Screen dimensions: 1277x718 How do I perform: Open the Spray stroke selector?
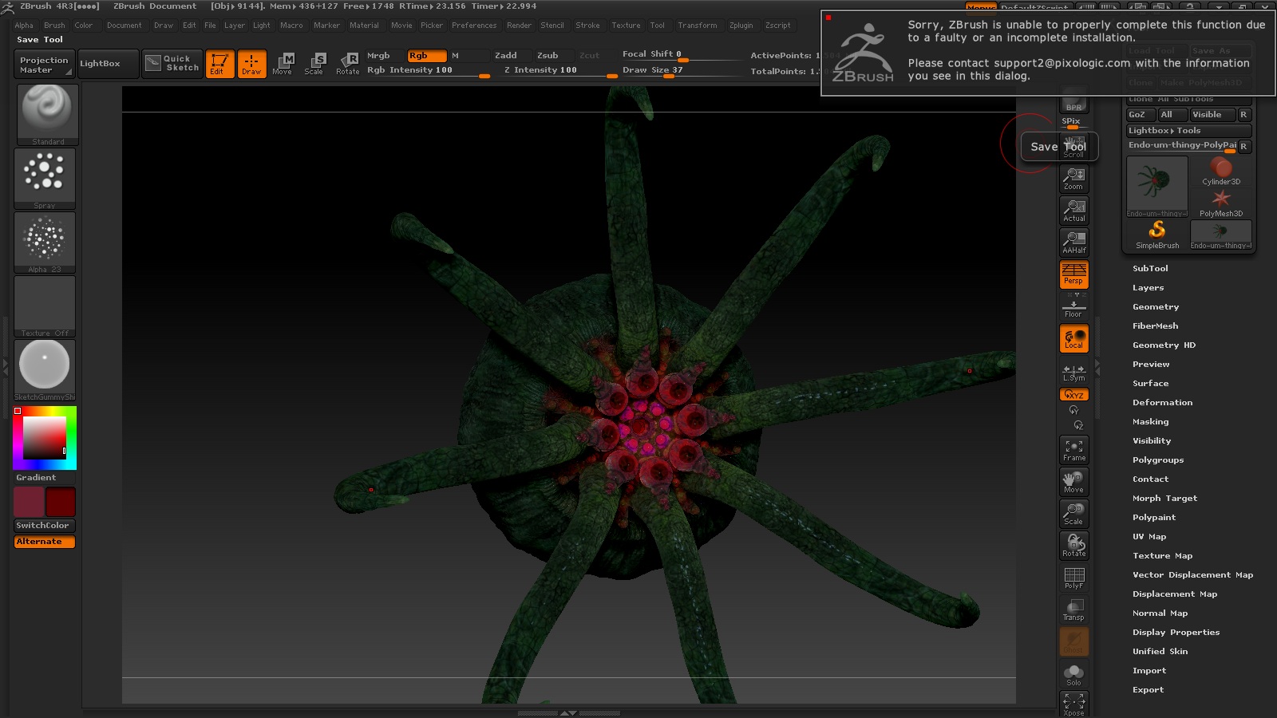[45, 179]
